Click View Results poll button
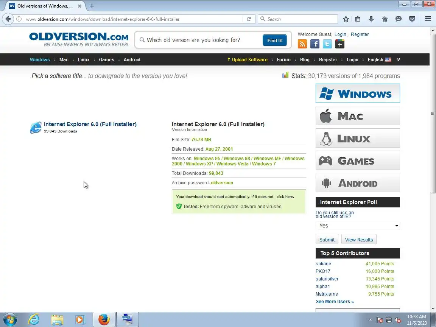The width and height of the screenshot is (436, 327). (x=359, y=240)
